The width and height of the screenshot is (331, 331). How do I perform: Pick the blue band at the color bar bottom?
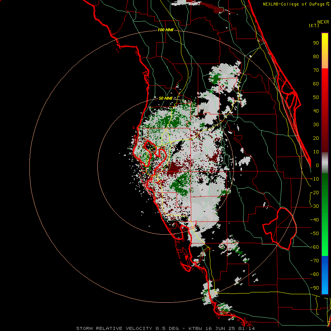[x=325, y=275]
